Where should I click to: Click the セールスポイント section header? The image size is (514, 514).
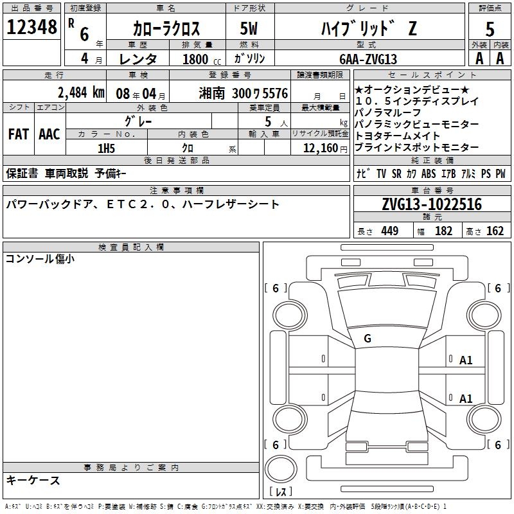click(x=432, y=75)
